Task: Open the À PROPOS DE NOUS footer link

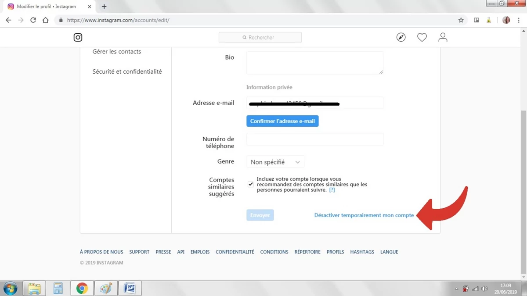Action: pyautogui.click(x=101, y=252)
